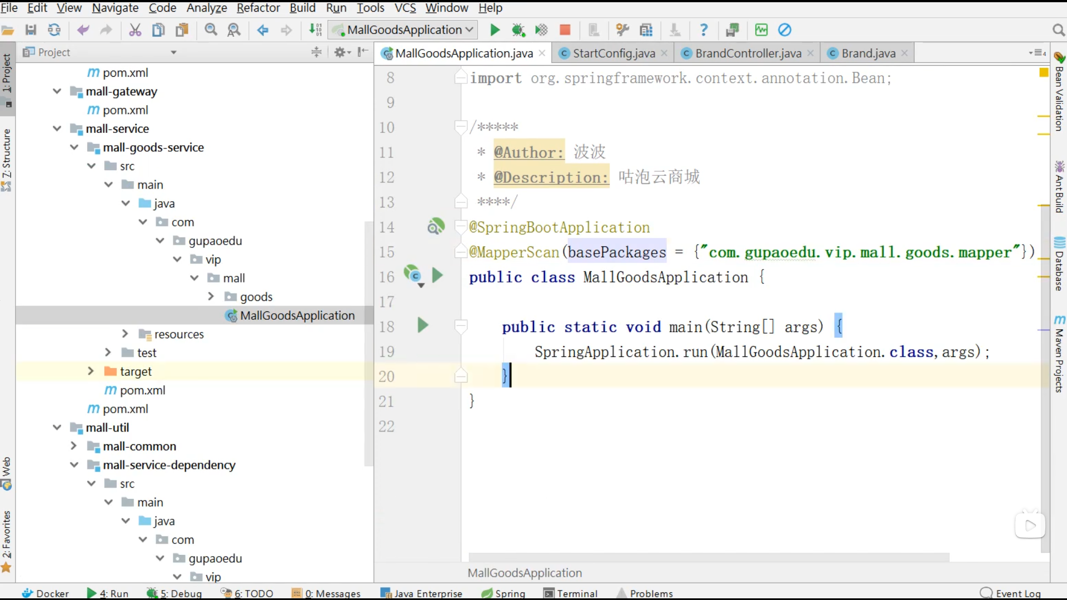Expand the goods package folder
The height and width of the screenshot is (600, 1067).
point(211,296)
